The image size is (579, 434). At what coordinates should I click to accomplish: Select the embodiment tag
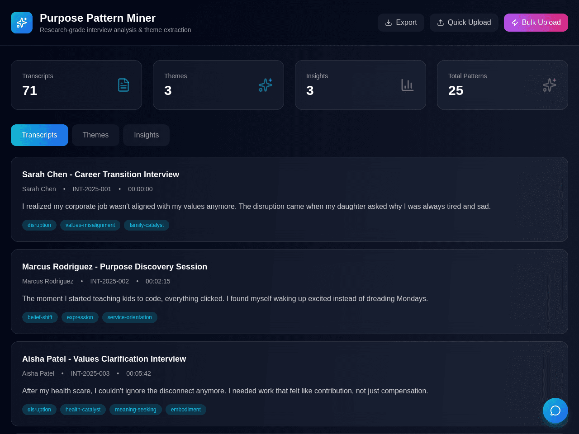point(185,410)
